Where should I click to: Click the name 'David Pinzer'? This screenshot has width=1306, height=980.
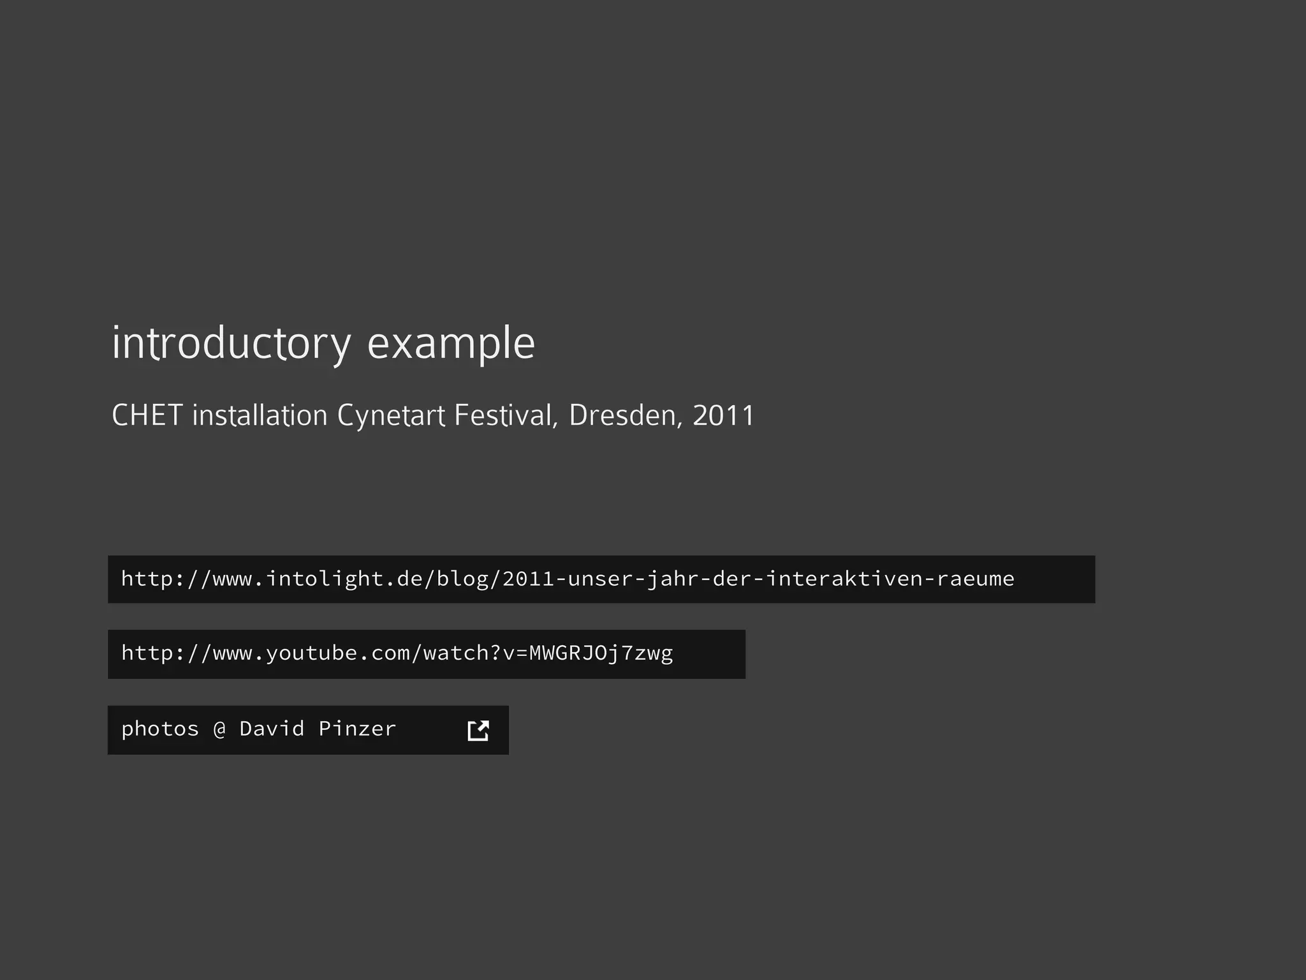coord(318,729)
